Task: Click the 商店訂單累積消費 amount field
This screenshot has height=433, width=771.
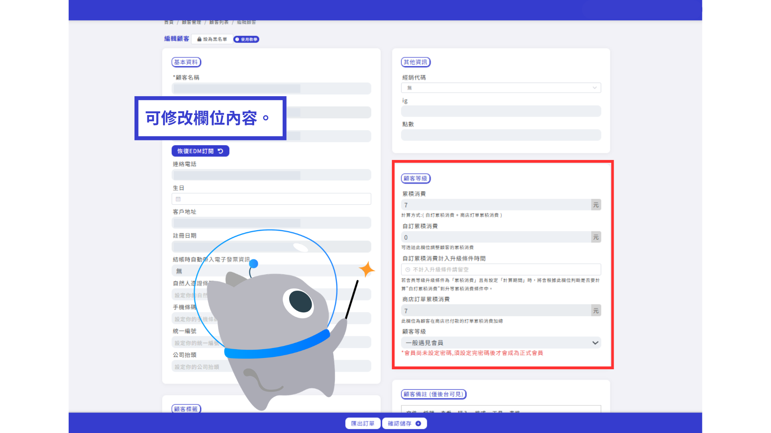Action: point(496,311)
